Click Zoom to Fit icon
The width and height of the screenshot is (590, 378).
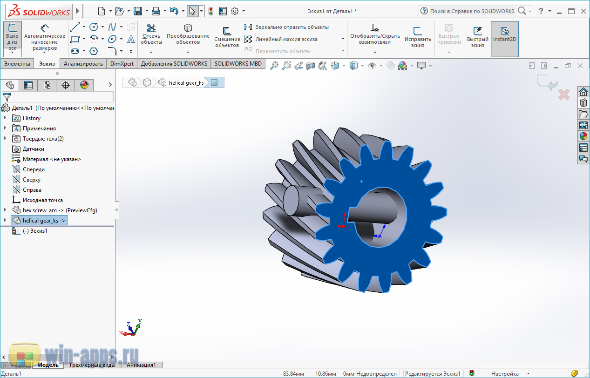[274, 66]
